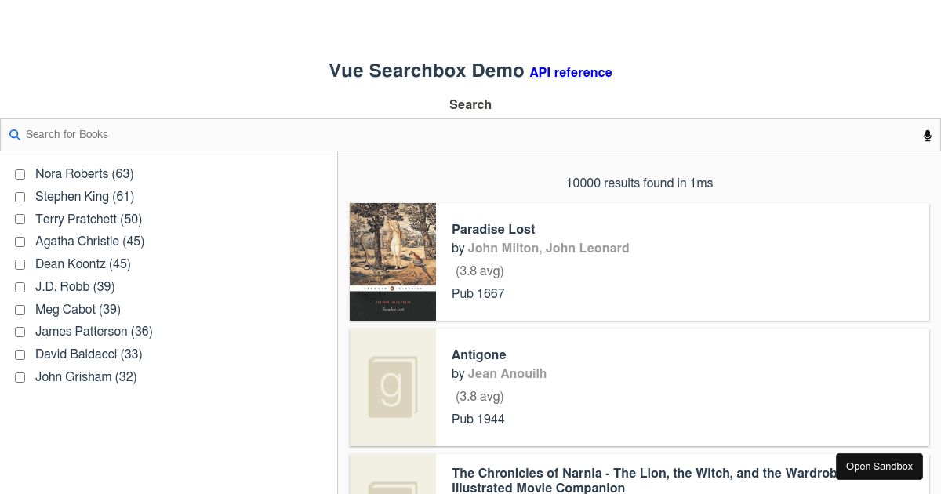Toggle the Agatha Christie checkbox
This screenshot has height=494, width=941.
tap(20, 242)
